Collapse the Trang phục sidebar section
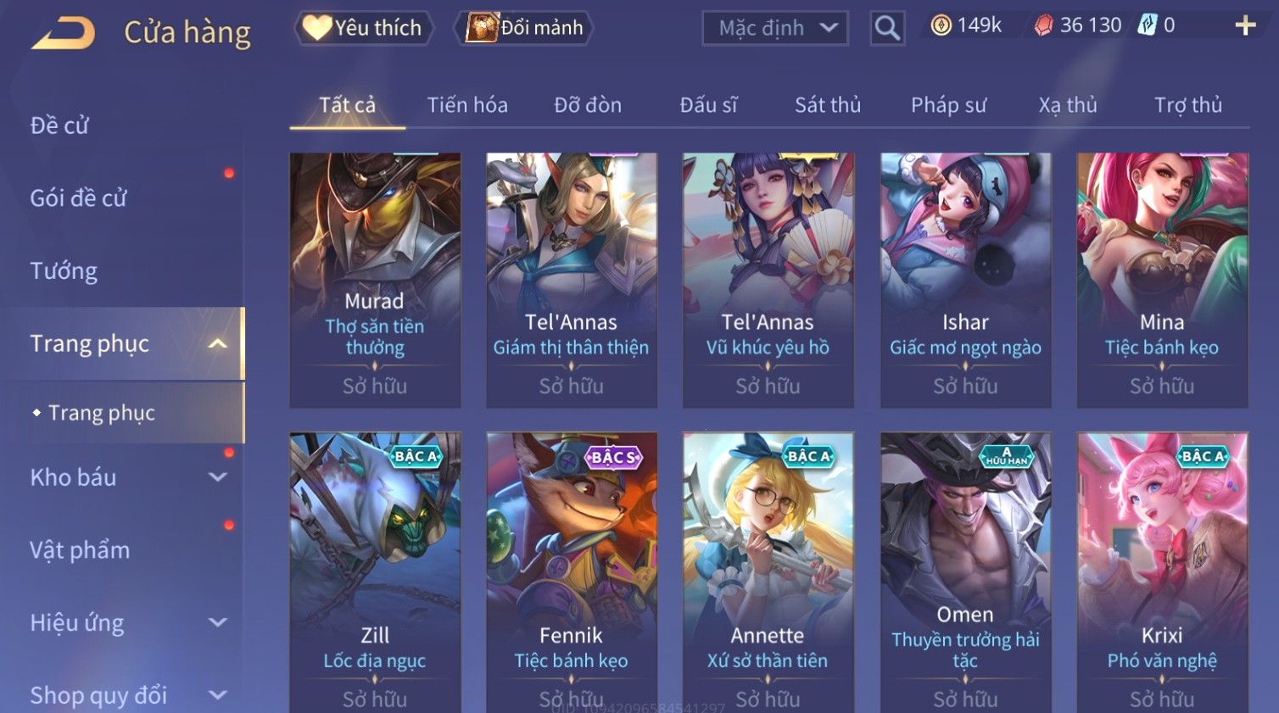 click(x=218, y=343)
